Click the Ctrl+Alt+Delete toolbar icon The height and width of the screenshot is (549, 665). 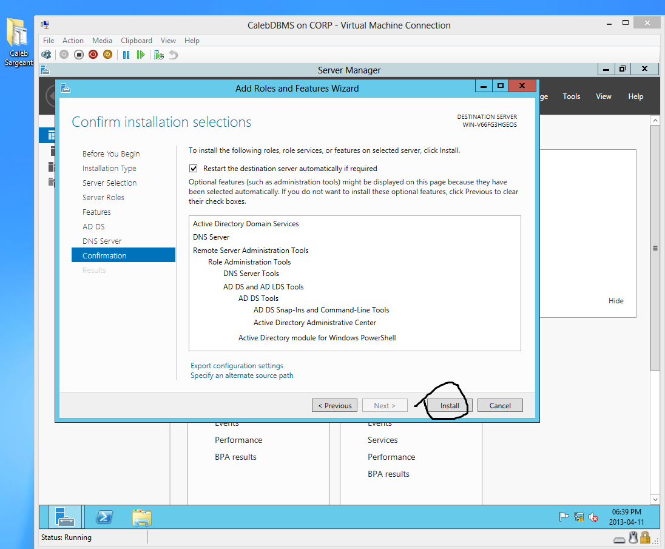[46, 55]
